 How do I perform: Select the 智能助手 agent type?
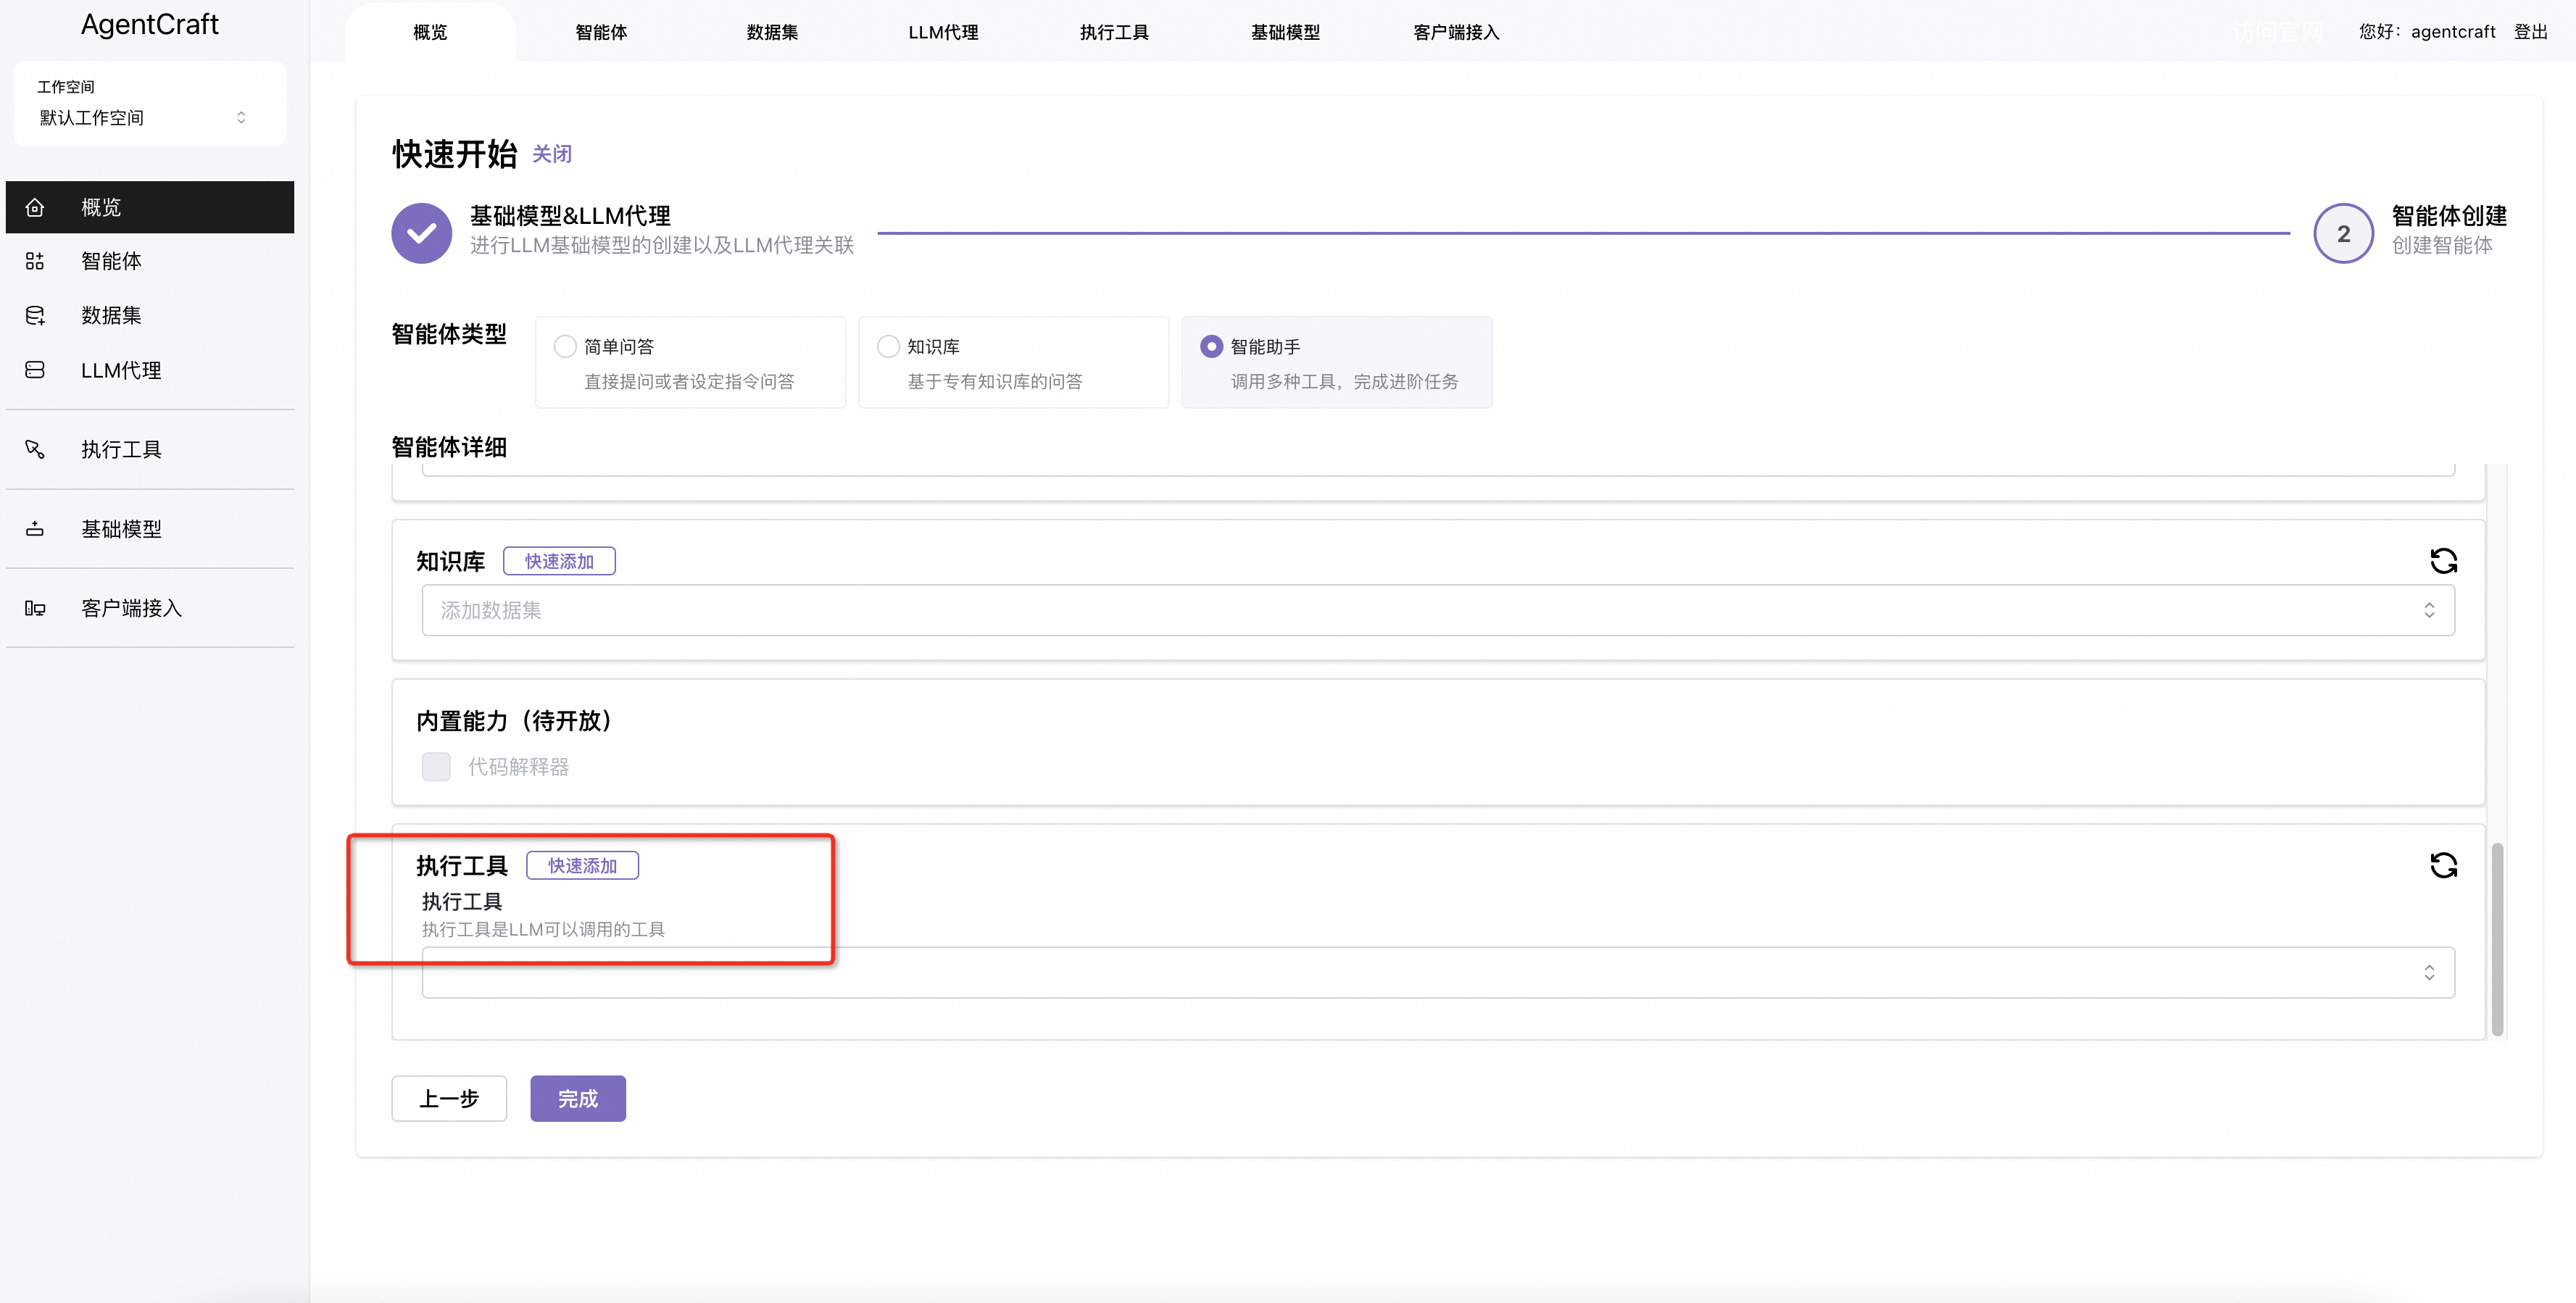[x=1337, y=362]
